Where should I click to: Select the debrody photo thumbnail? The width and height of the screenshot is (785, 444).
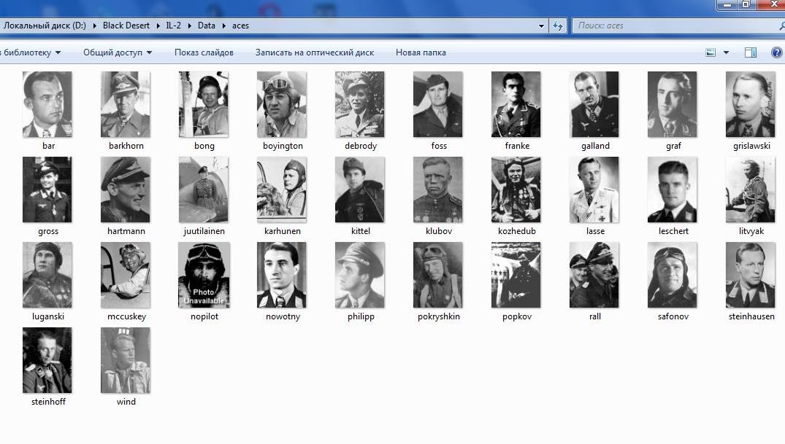(360, 104)
